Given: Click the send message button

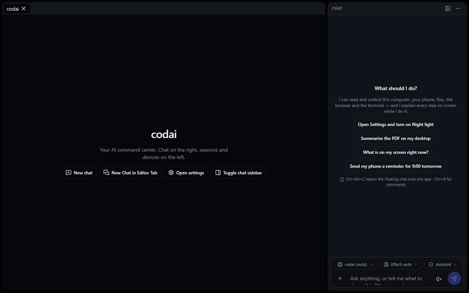Looking at the screenshot, I should click(x=454, y=278).
